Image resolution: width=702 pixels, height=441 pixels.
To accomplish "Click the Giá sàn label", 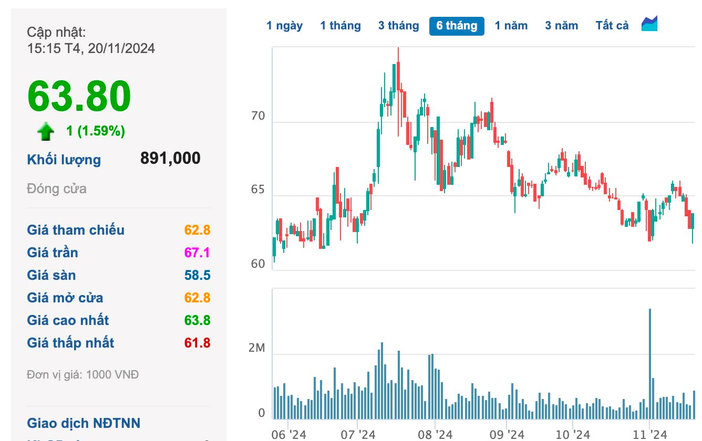I will (x=51, y=275).
